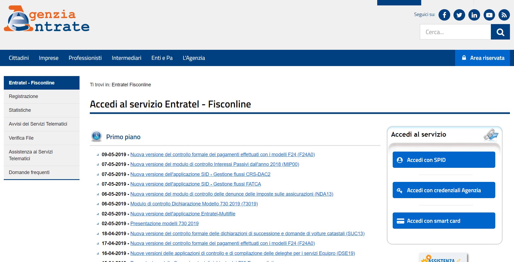Open Statistiche in the sidebar
514x262 pixels.
click(x=42, y=110)
